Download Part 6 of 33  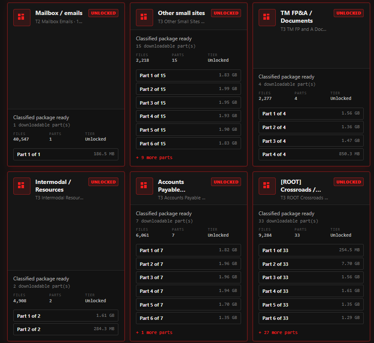click(x=311, y=318)
